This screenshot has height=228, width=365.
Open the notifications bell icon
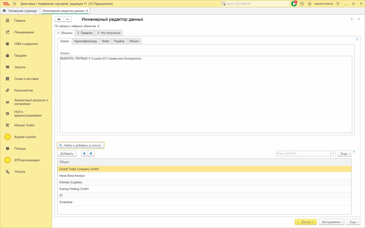(294, 4)
